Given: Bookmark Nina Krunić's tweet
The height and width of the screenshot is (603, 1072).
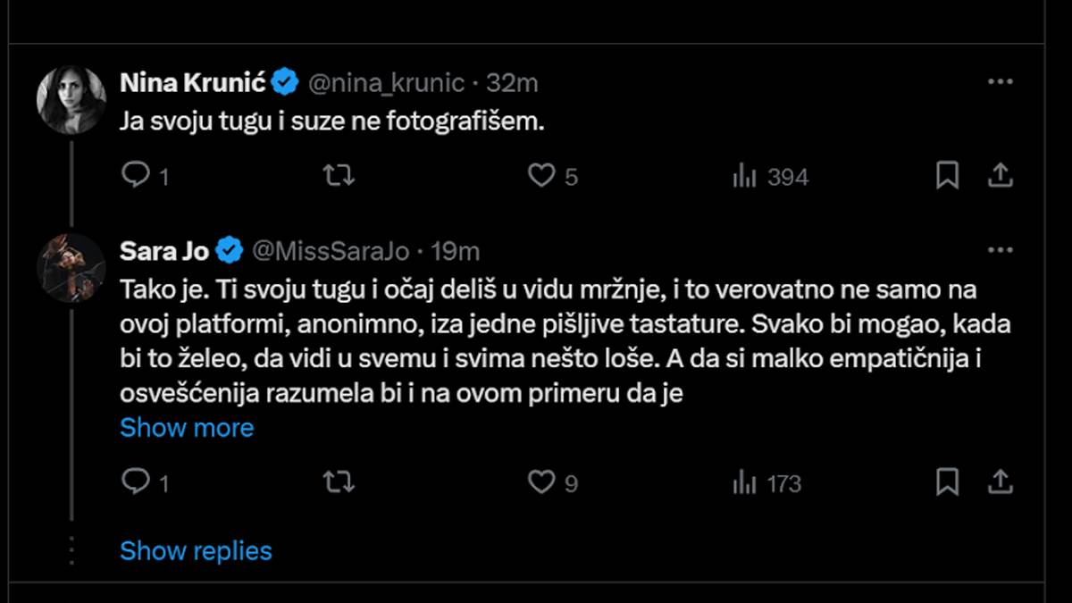Looking at the screenshot, I should click(x=947, y=176).
